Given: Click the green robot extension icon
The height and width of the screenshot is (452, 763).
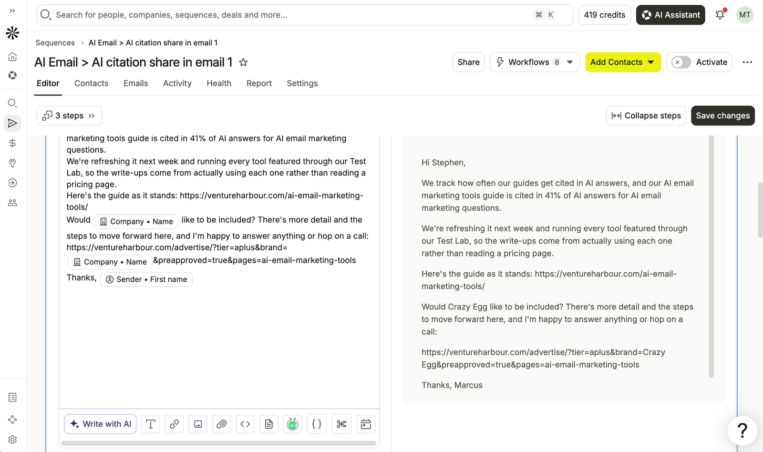Looking at the screenshot, I should pos(293,424).
